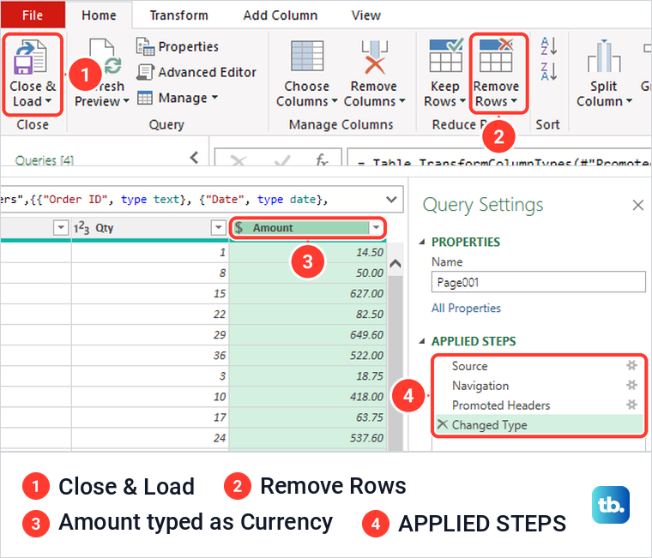This screenshot has width=652, height=558.
Task: Click the Amount cell 627.00
Action: [x=308, y=293]
